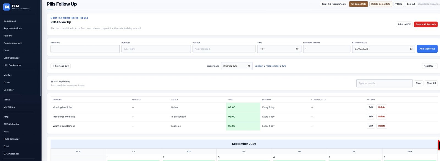The image size is (440, 161).
Task: Go to the Previous Day
Action: [61, 66]
